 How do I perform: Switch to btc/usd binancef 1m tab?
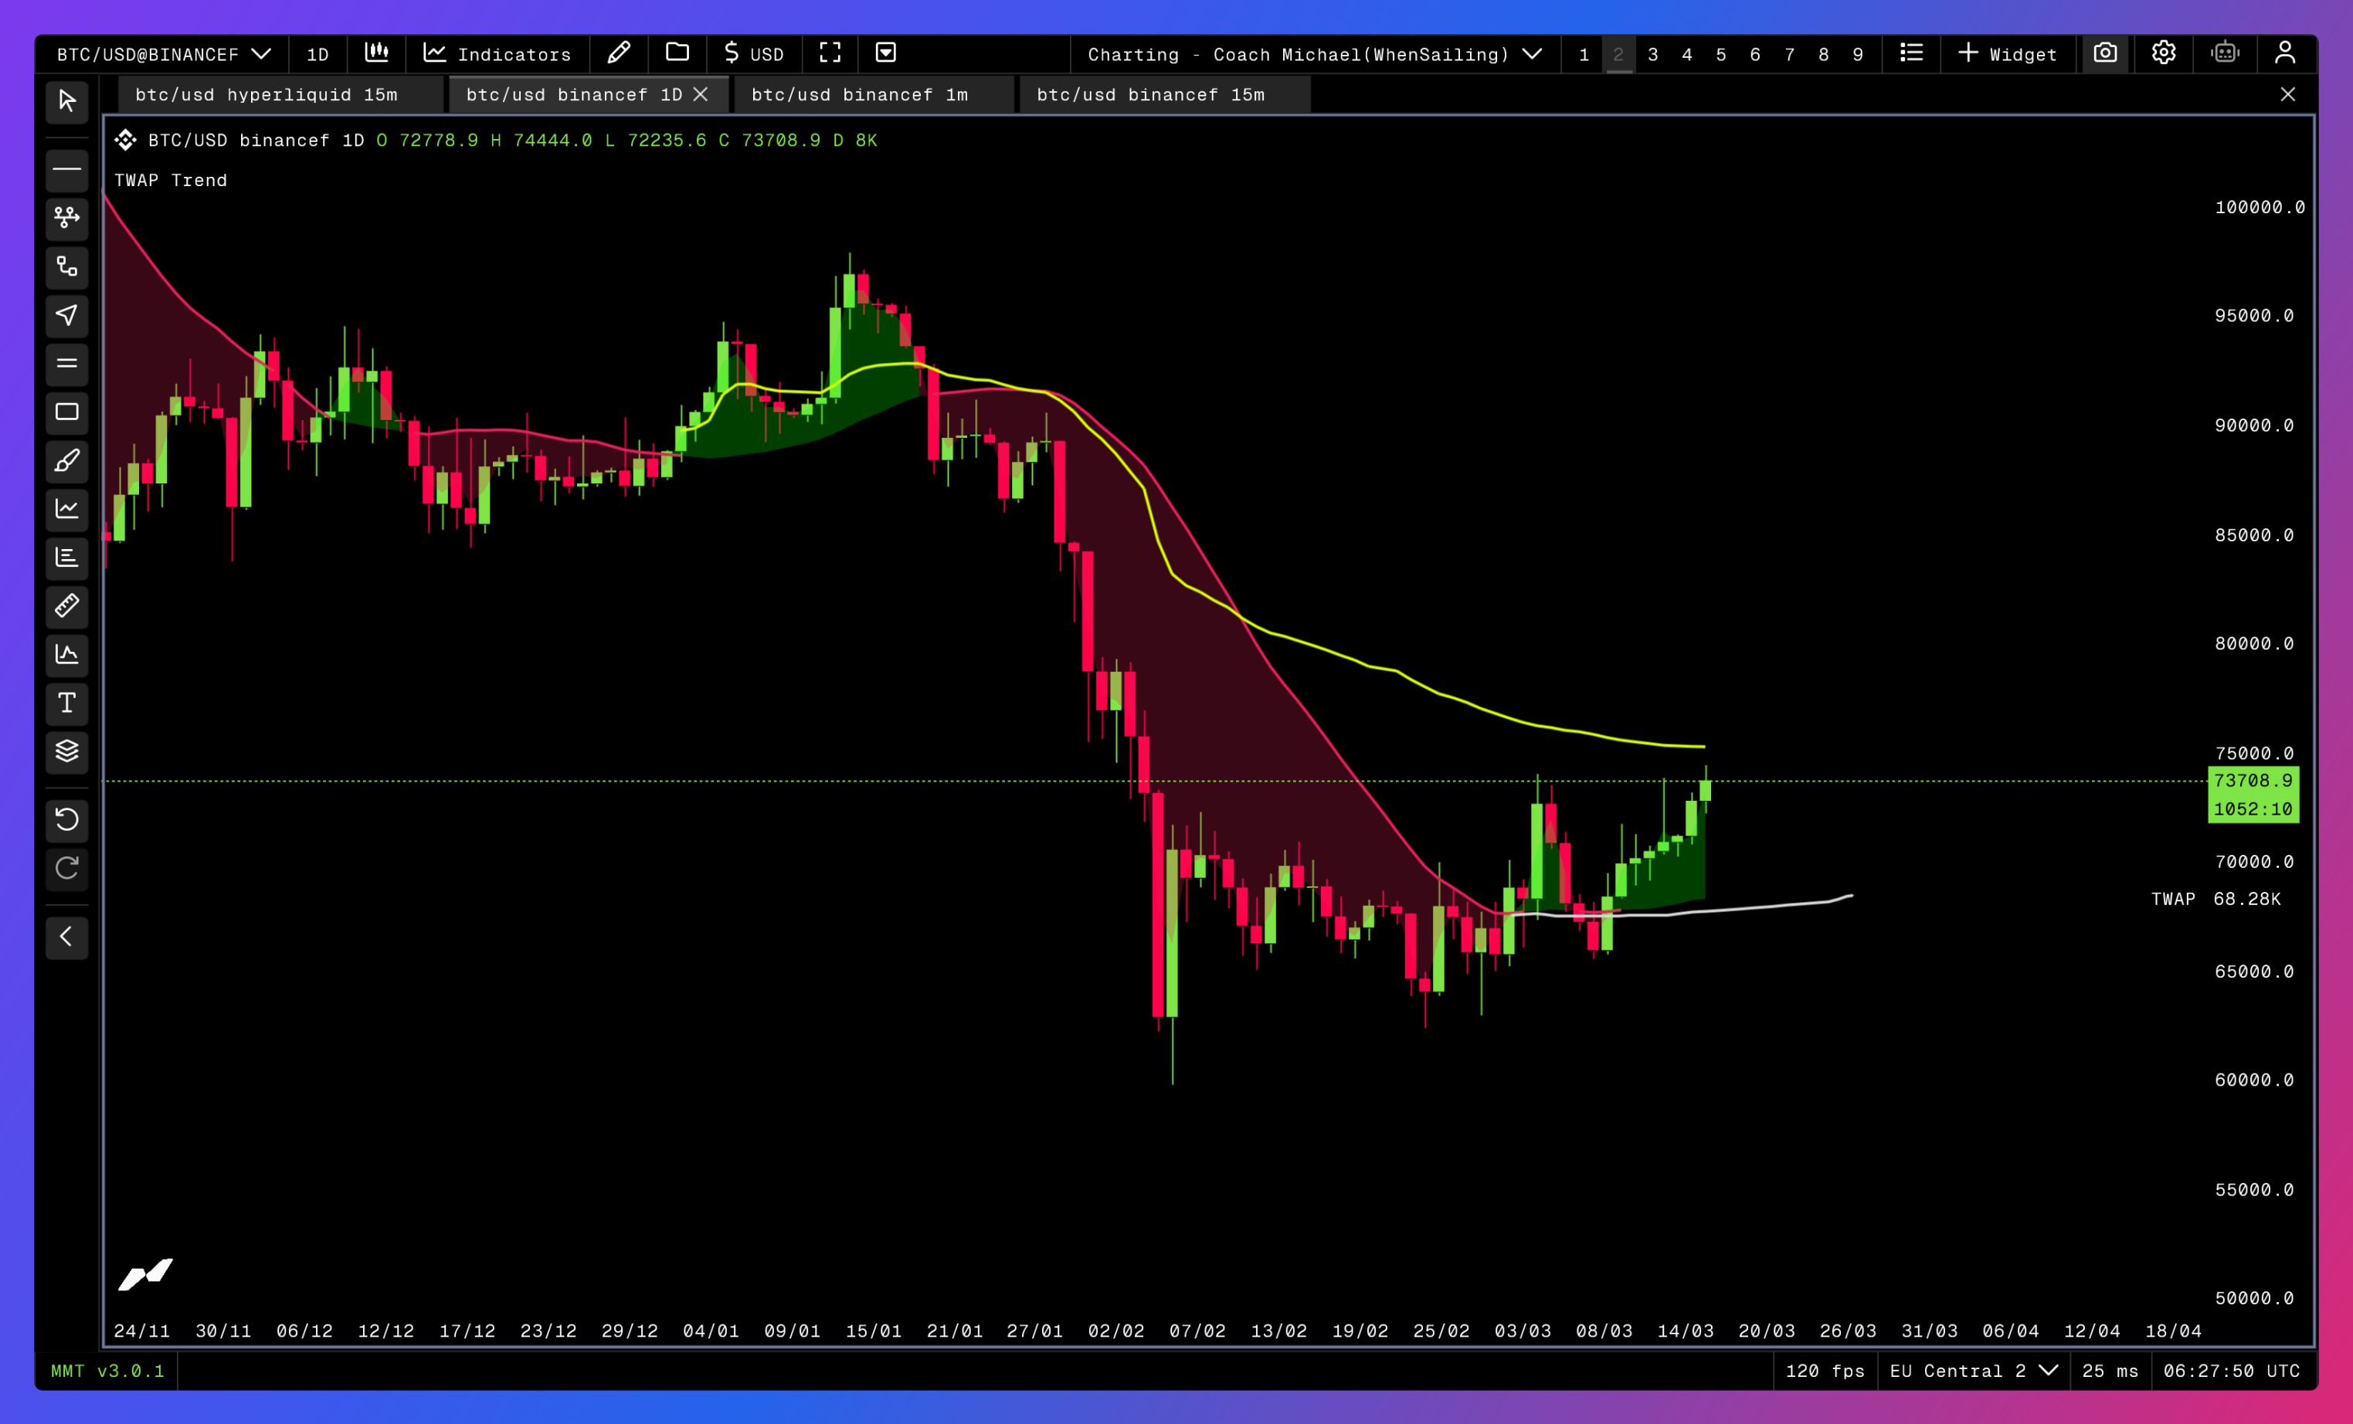tap(860, 94)
